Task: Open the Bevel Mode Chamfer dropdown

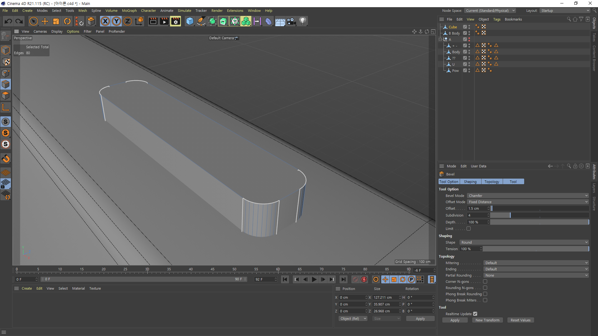Action: tap(528, 196)
